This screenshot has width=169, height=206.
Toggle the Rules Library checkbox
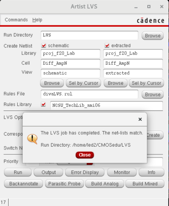[x=43, y=104]
